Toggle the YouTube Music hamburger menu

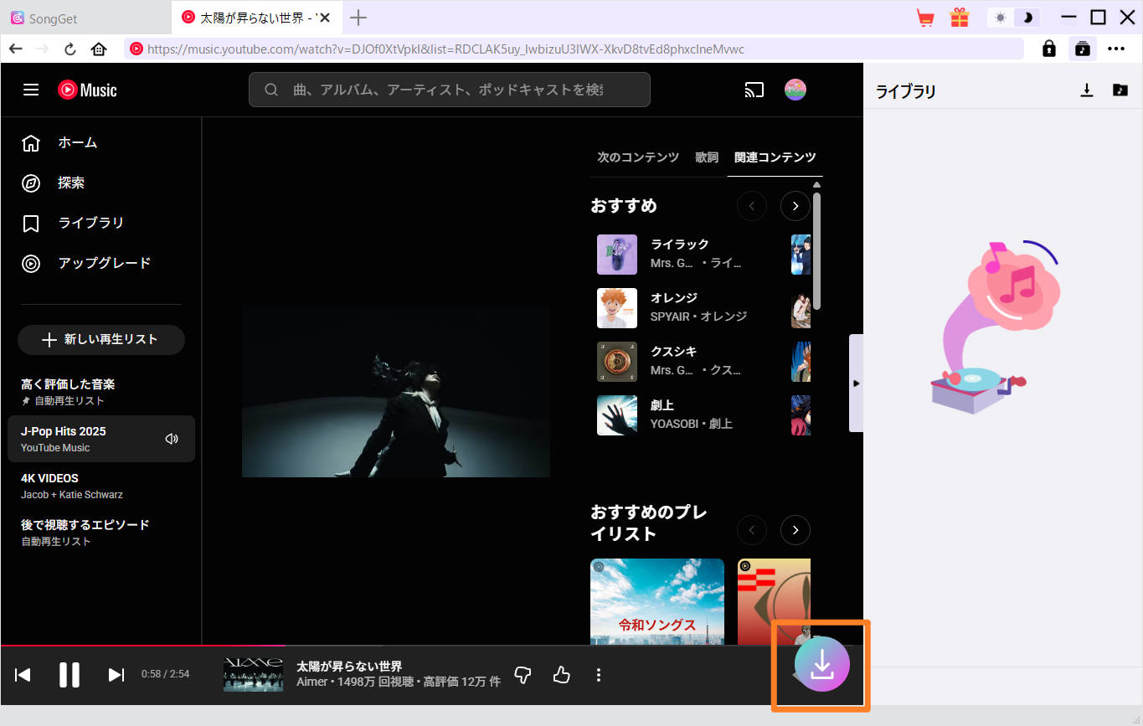[x=31, y=90]
